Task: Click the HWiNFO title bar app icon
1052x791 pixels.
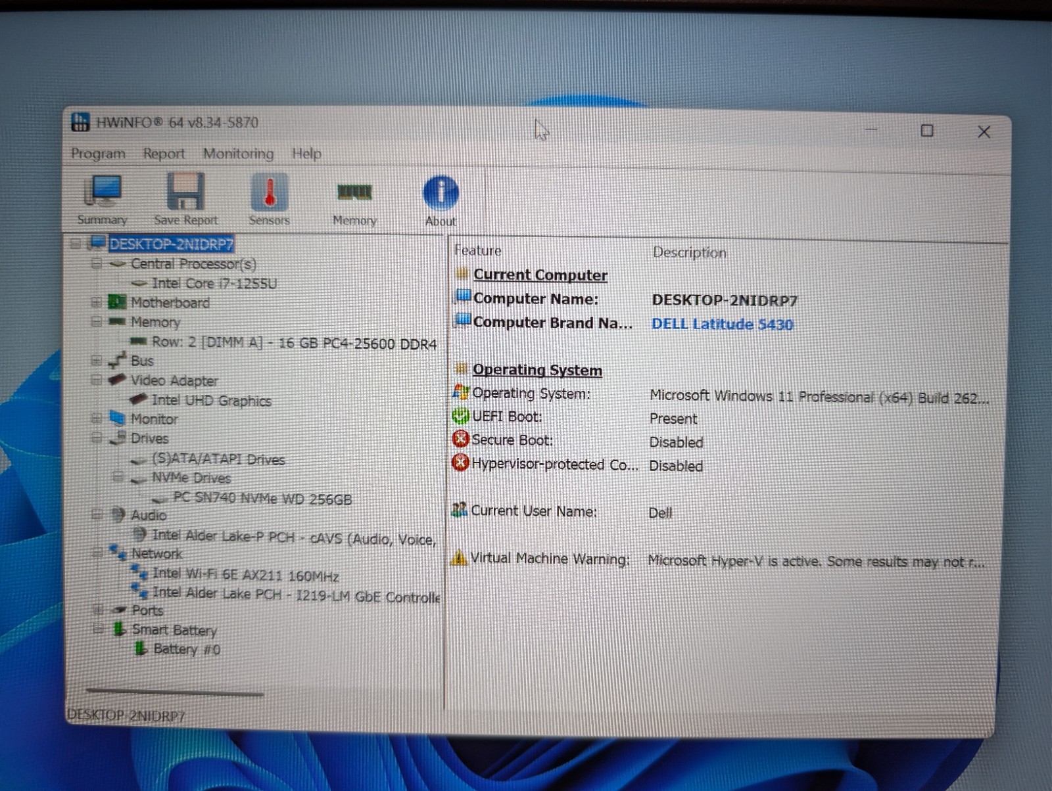Action: [x=80, y=122]
